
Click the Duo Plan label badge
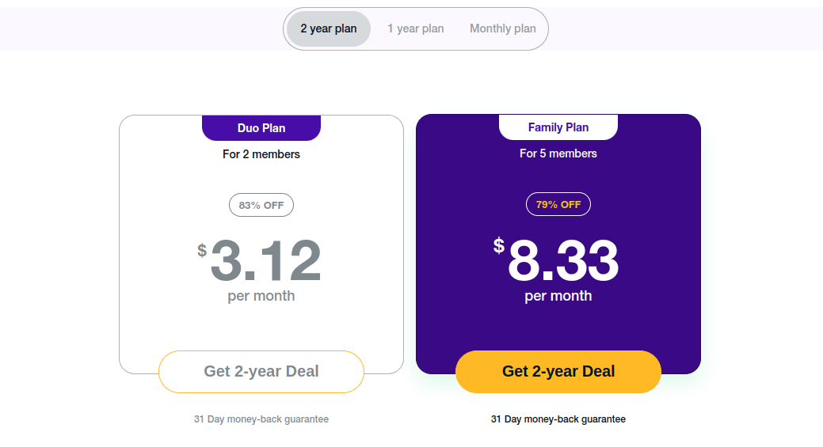pyautogui.click(x=261, y=128)
